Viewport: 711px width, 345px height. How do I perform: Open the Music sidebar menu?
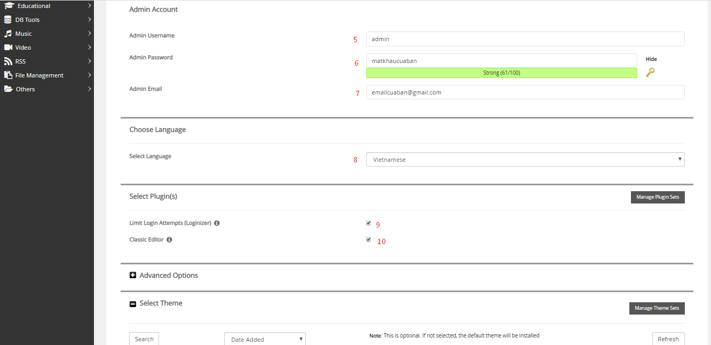[47, 34]
